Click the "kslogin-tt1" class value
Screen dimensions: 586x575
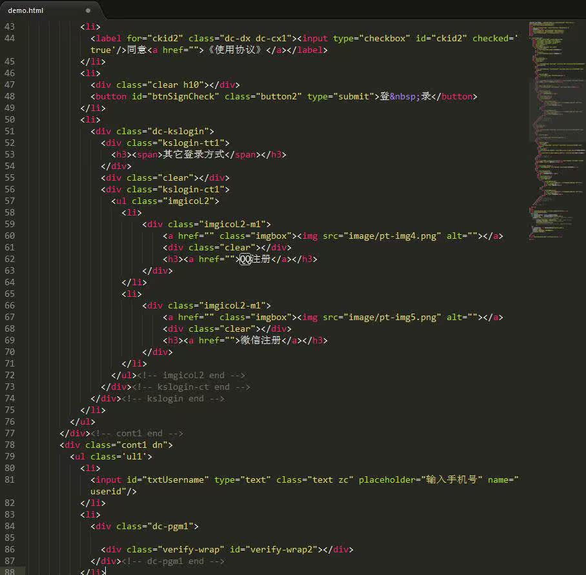pyautogui.click(x=191, y=143)
